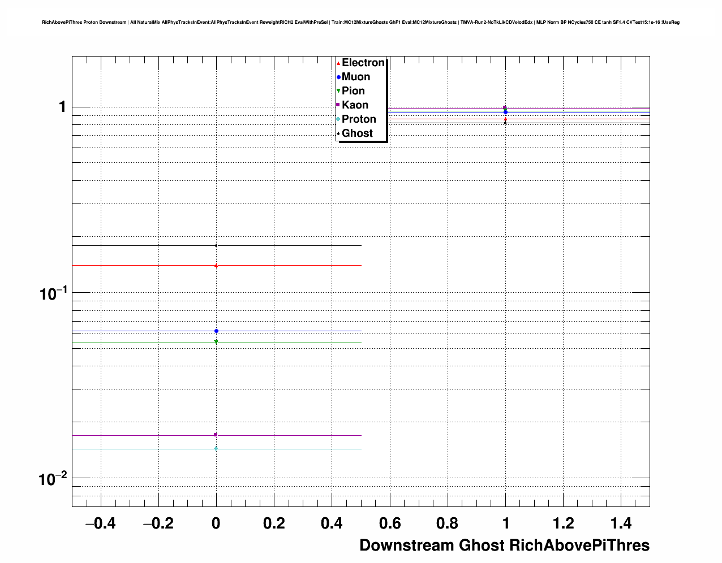Image resolution: width=722 pixels, height=563 pixels.
Task: Click the black Ghost legend marker
Action: click(338, 133)
